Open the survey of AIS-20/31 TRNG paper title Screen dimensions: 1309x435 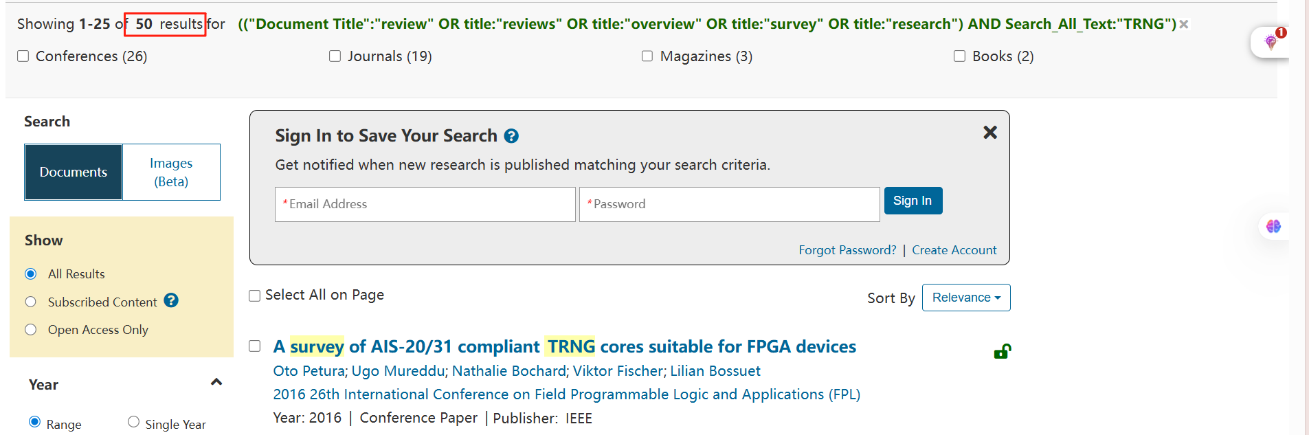(565, 346)
